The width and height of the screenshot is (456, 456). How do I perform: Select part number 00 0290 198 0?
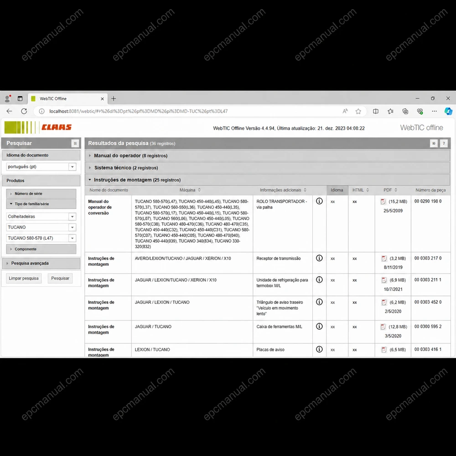point(428,201)
